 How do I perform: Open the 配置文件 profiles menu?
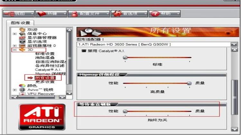(x=89, y=14)
